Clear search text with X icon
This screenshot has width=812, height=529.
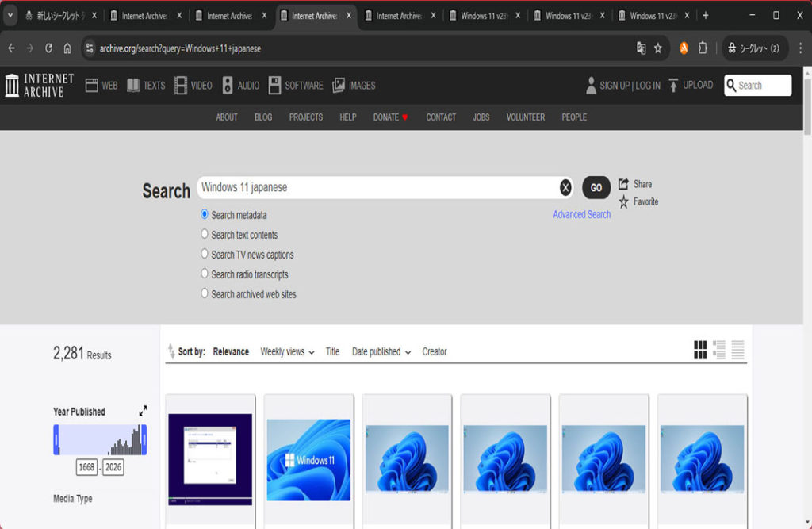(565, 187)
